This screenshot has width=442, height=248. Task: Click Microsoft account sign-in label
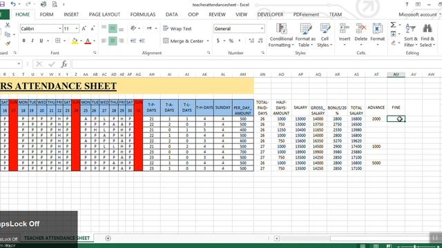pos(417,14)
